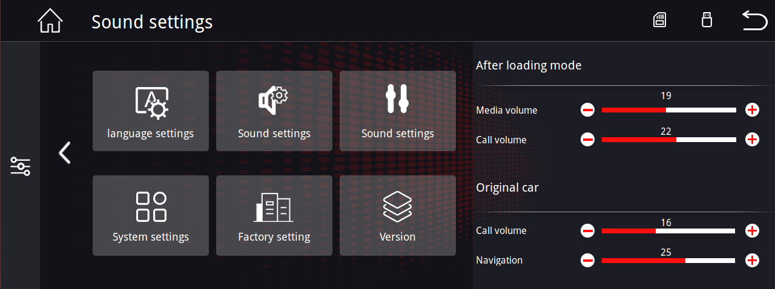Increase After loading Call volume
The width and height of the screenshot is (775, 289).
[752, 140]
